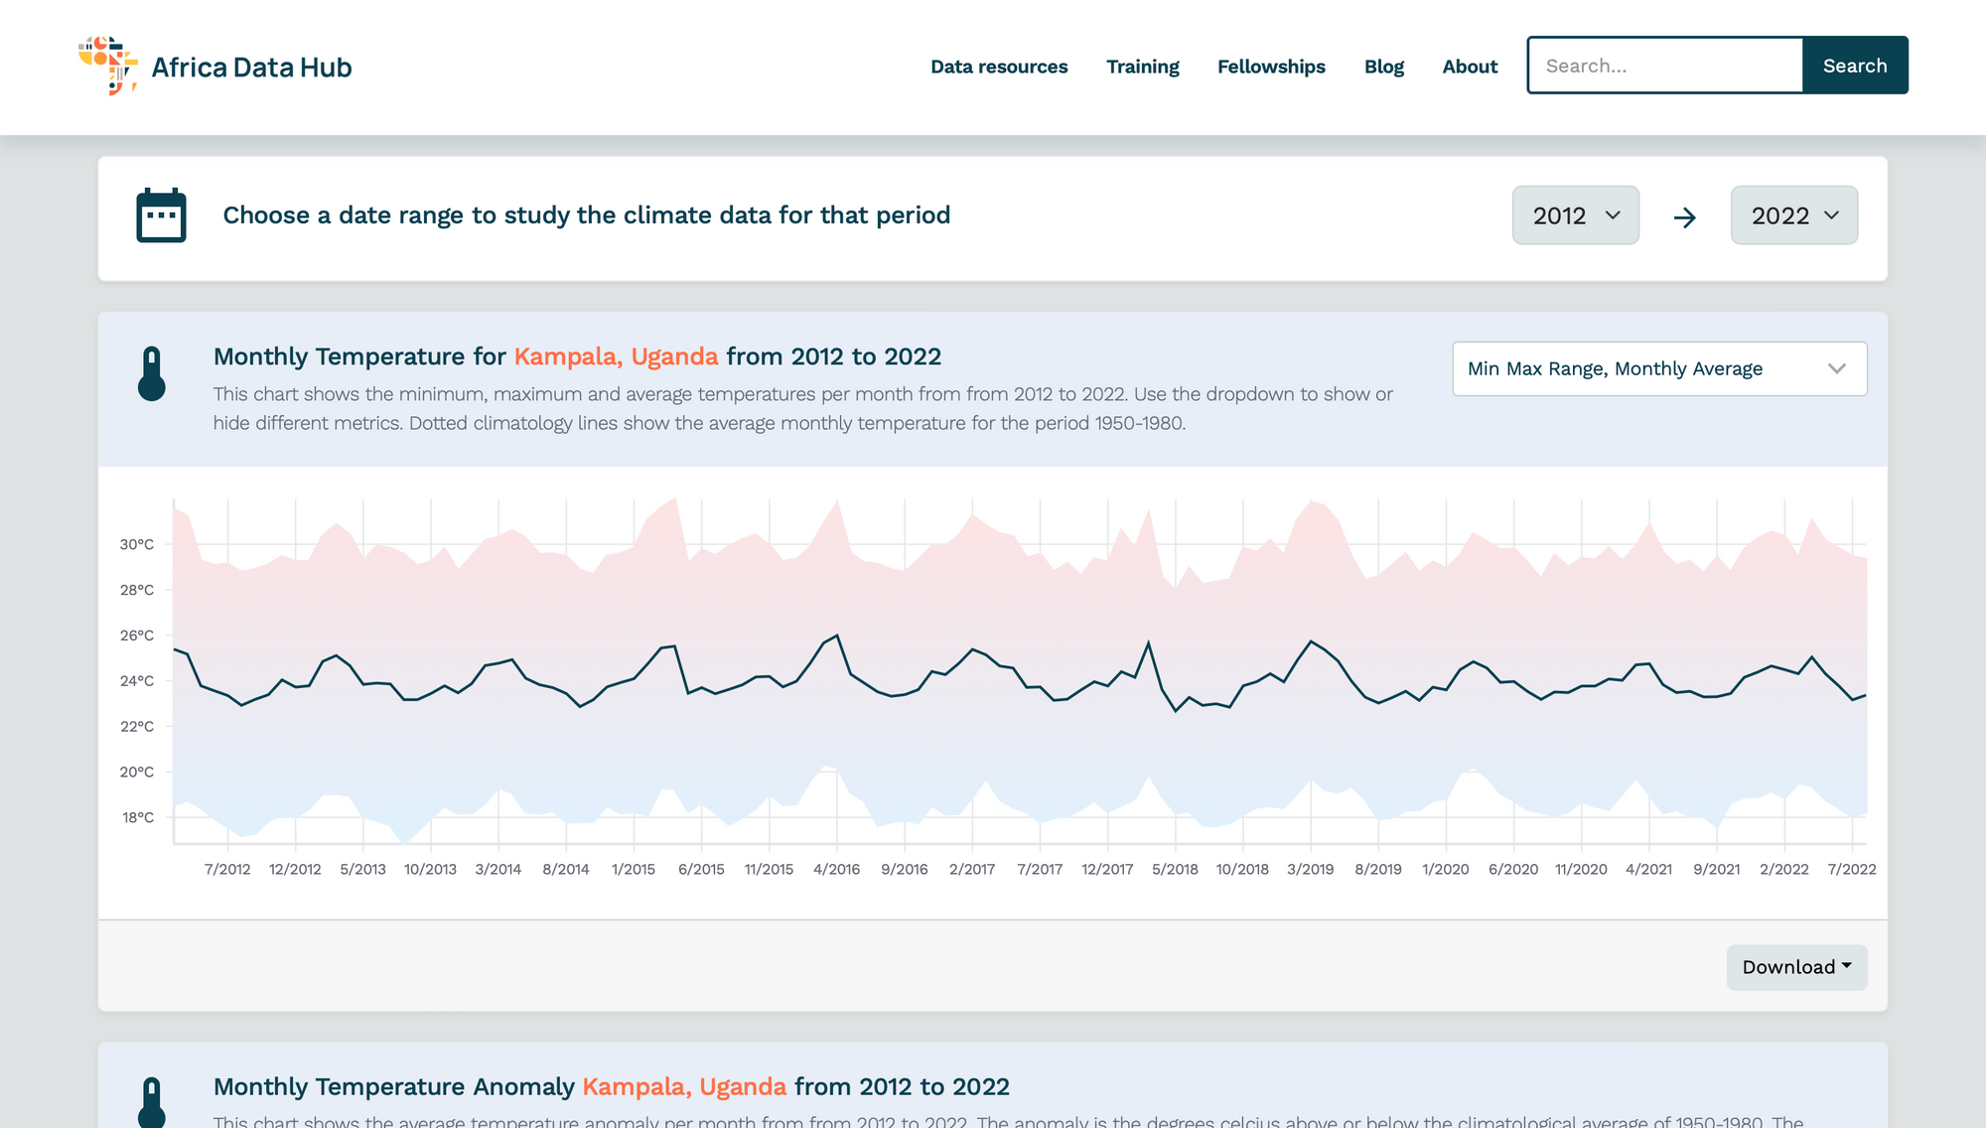Image resolution: width=1986 pixels, height=1128 pixels.
Task: Open the Min Max Range, Monthly Average dropdown
Action: 1658,368
